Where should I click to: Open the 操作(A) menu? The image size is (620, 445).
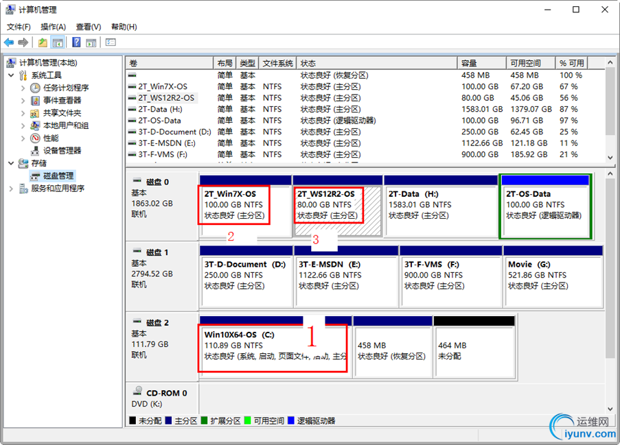53,27
